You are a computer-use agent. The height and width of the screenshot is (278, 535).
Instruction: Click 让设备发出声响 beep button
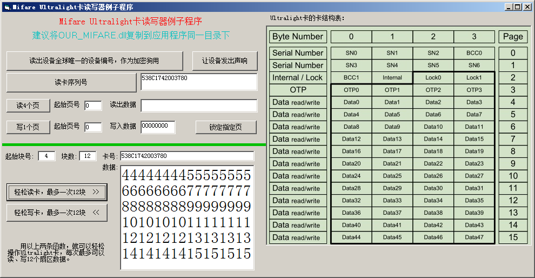225,61
